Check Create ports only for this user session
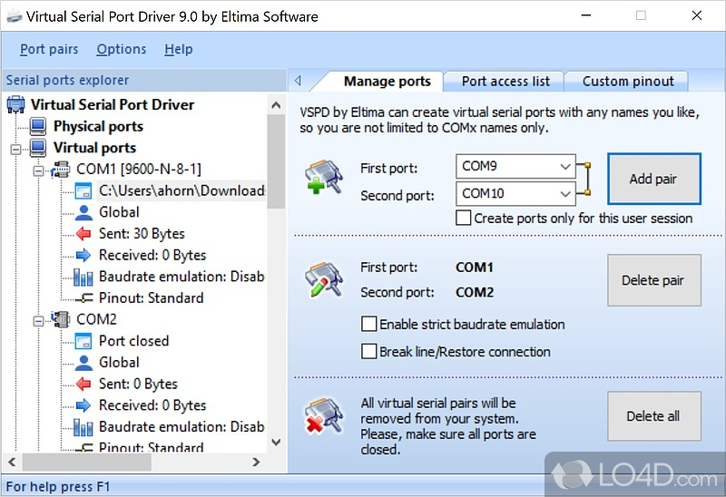Screen dimensions: 726x497 coord(464,218)
